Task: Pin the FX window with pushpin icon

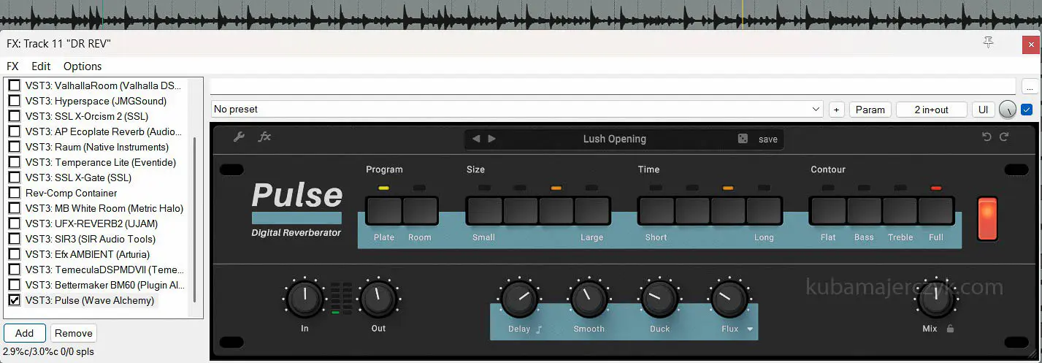Action: click(x=988, y=43)
